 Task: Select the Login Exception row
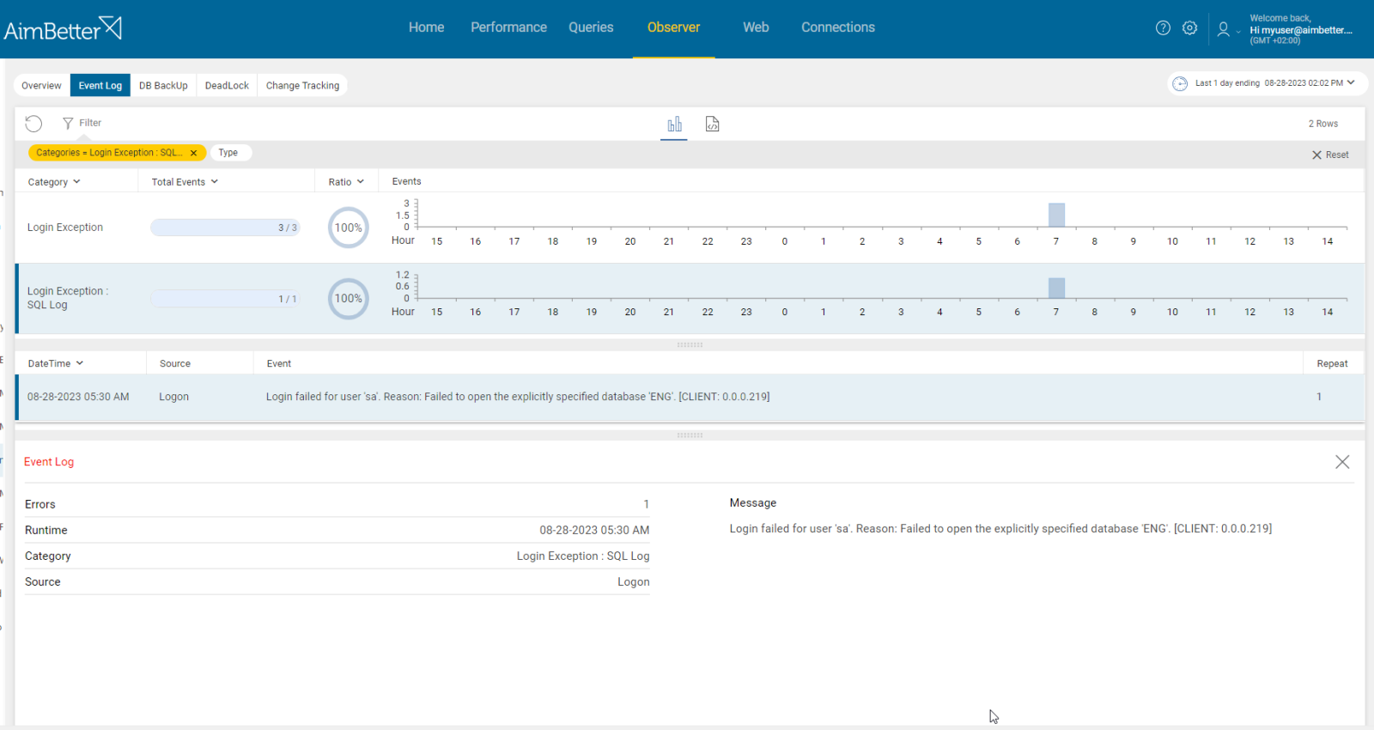tap(690, 228)
